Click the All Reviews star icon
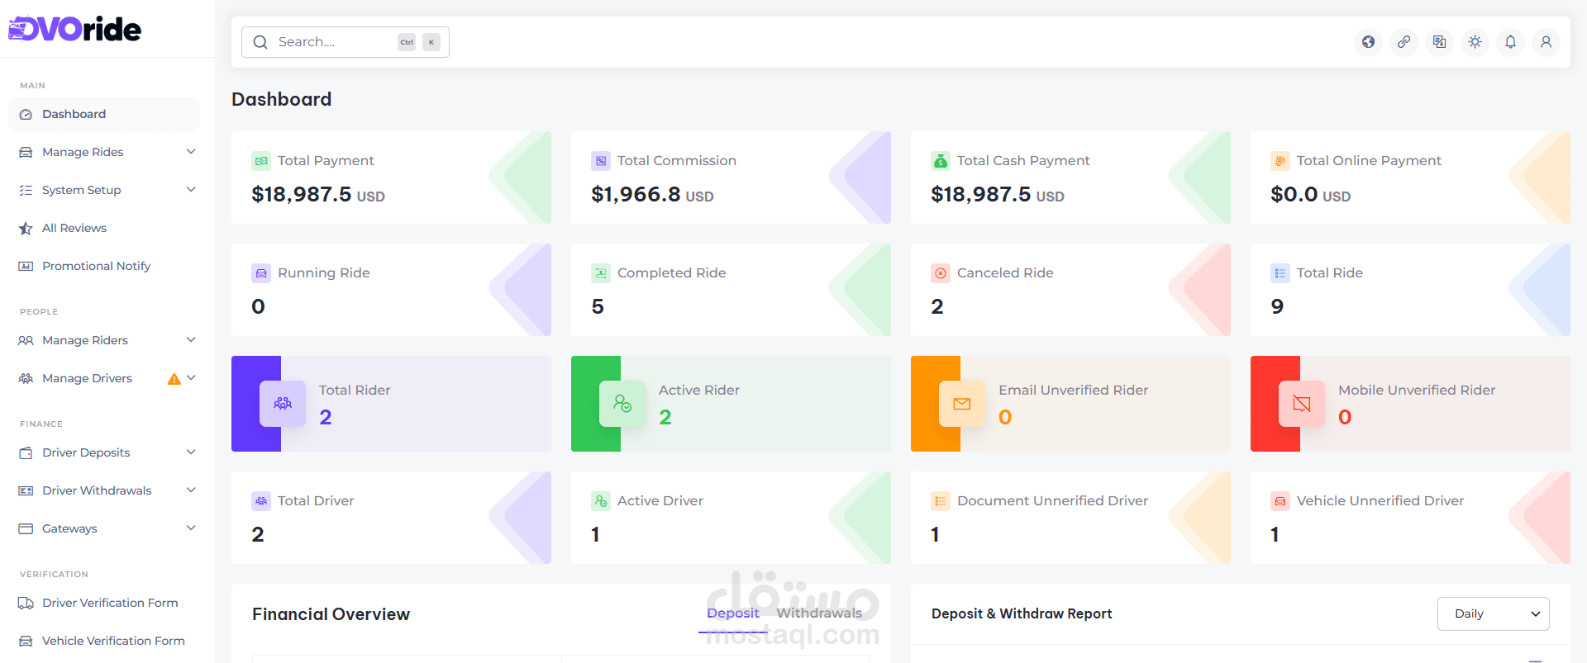 26,229
